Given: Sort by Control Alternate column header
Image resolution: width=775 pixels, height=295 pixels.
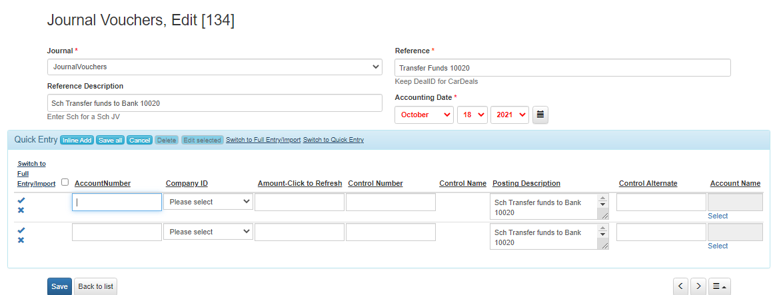Looking at the screenshot, I should tap(648, 183).
